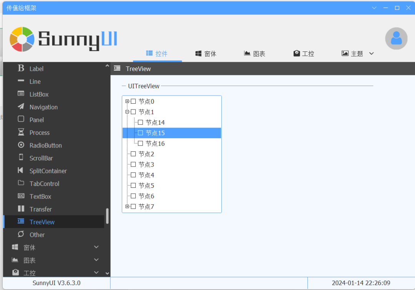Viewport: 415px width, 290px height.
Task: Collapse the 节点1 tree node
Action: coord(127,112)
